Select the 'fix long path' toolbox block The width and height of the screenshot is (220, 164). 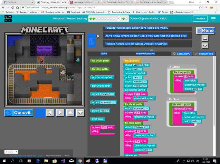click(100, 69)
